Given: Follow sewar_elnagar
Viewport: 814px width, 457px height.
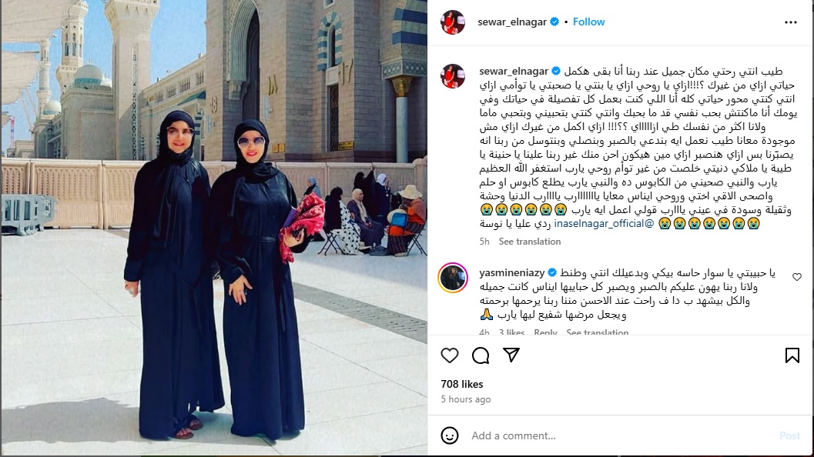Looking at the screenshot, I should (588, 22).
